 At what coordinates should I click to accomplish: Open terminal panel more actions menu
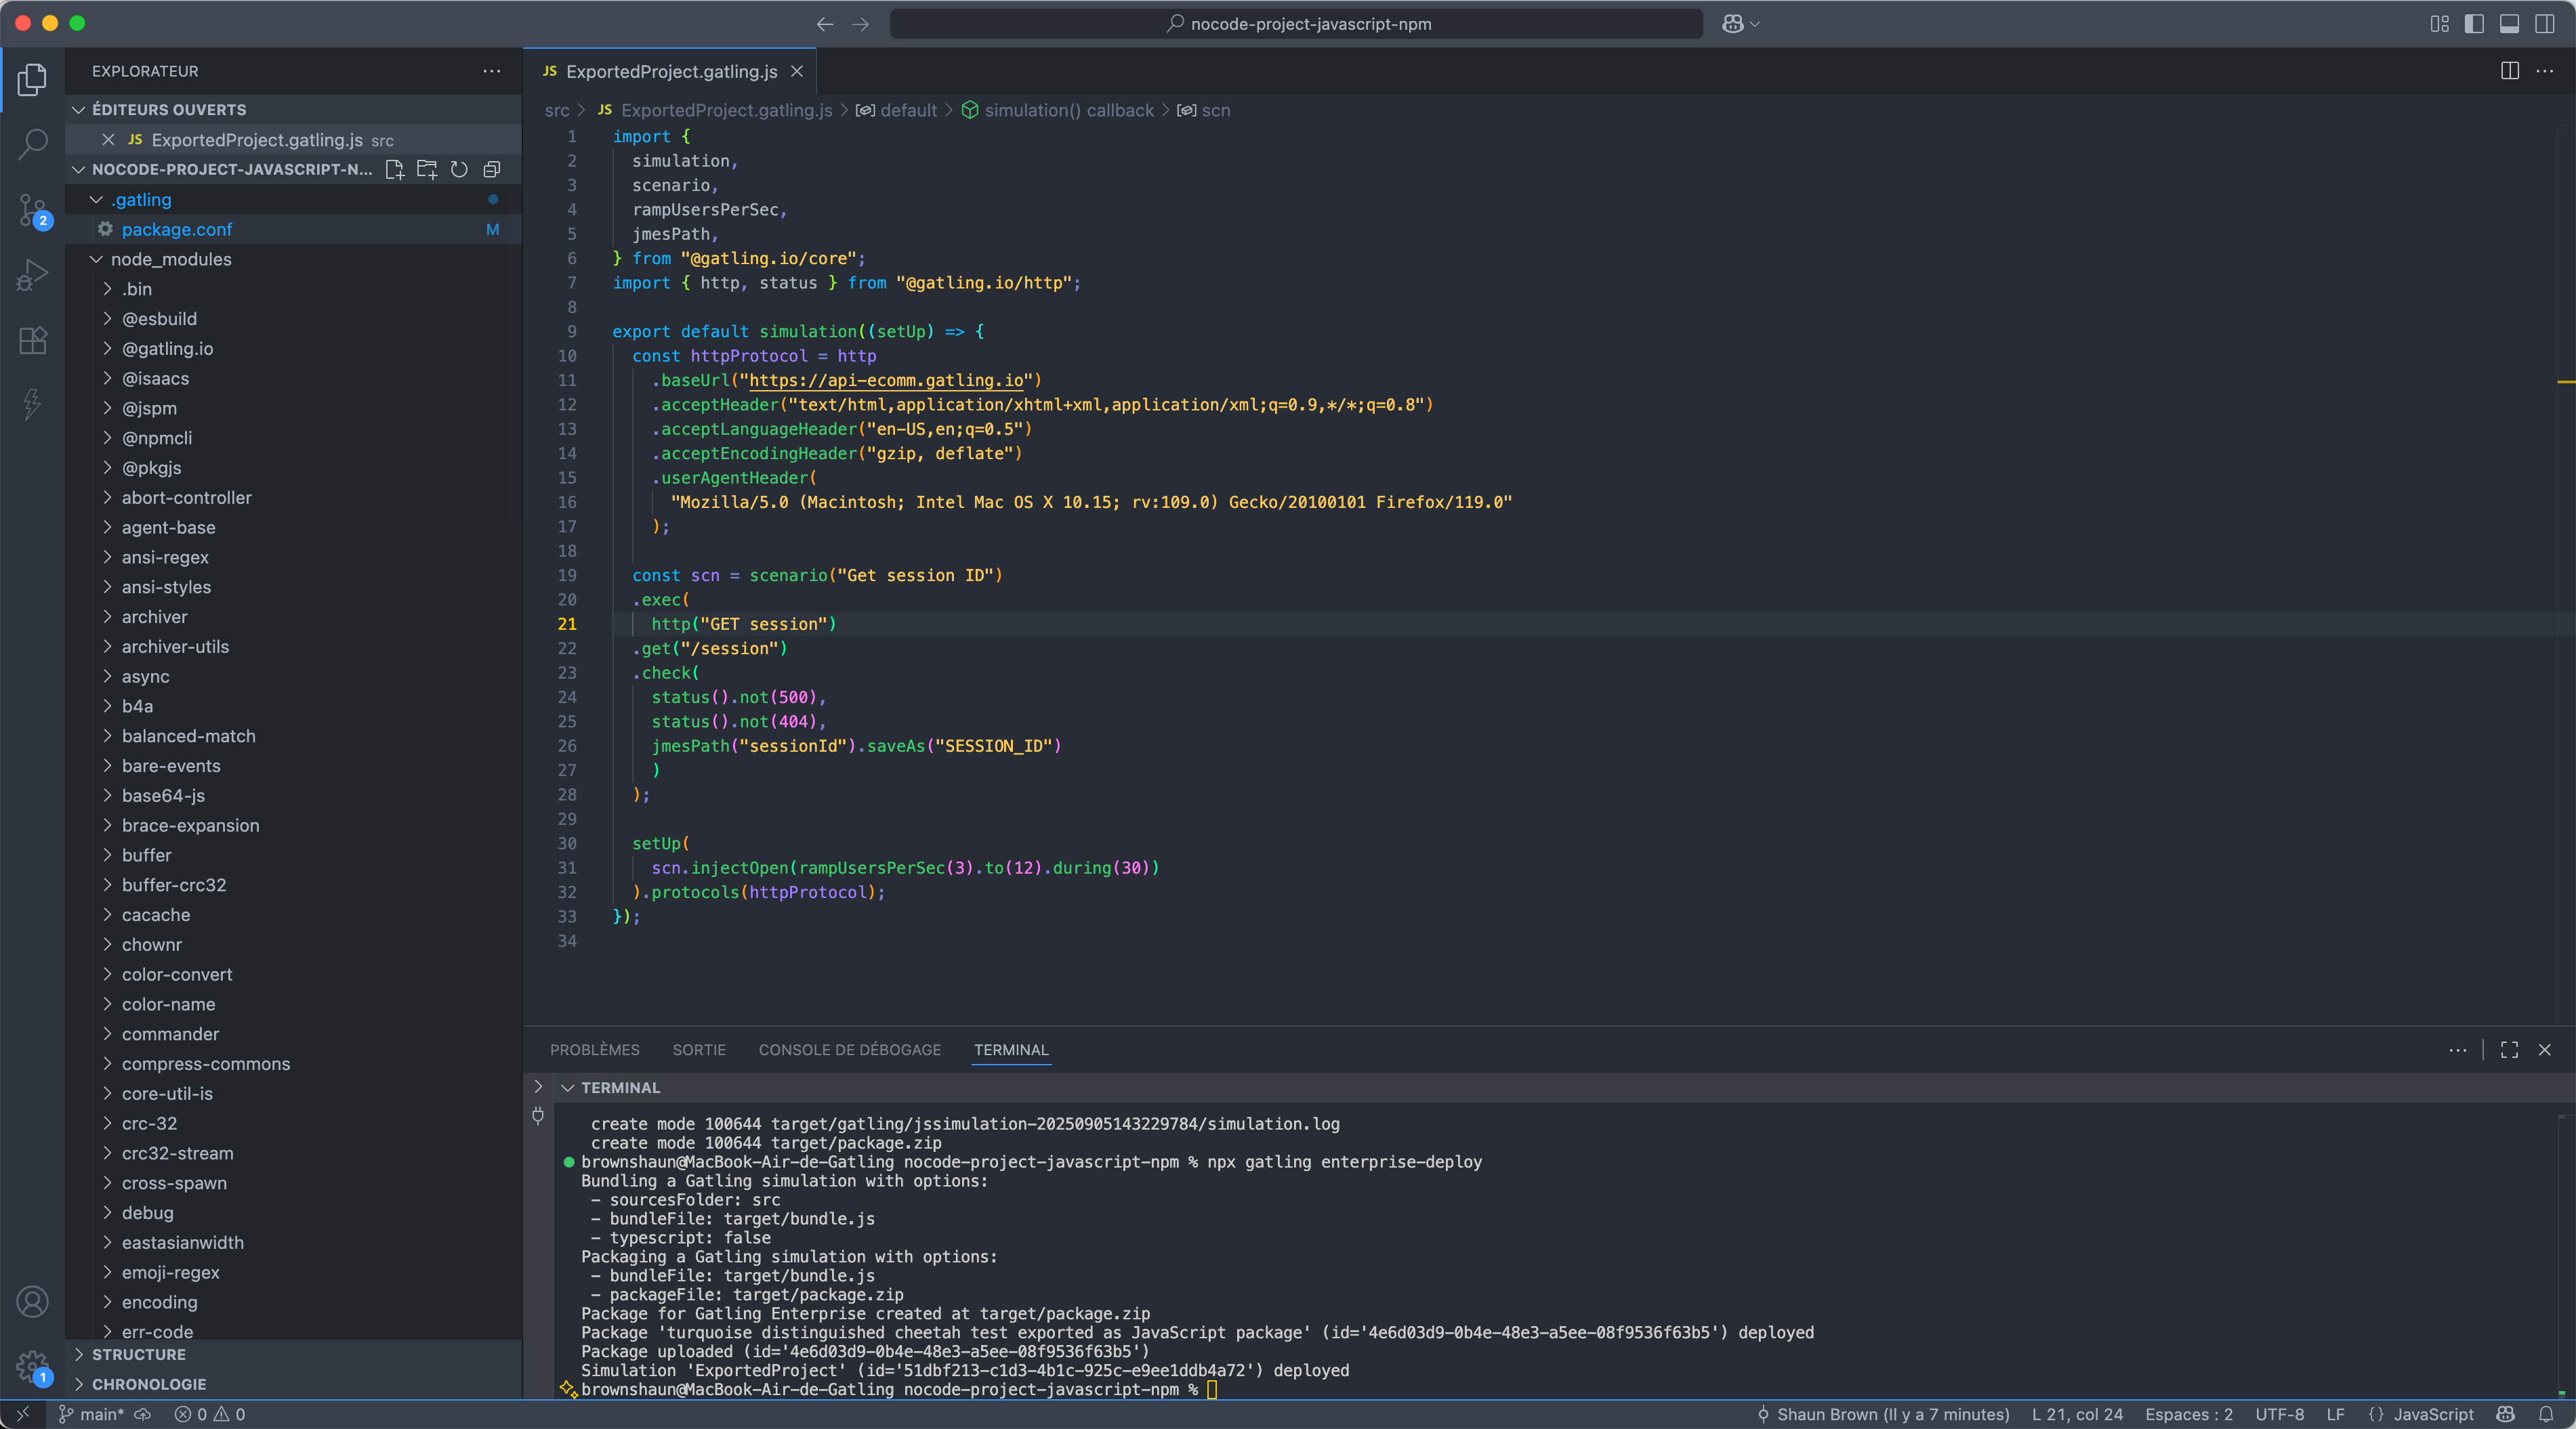pyautogui.click(x=2457, y=1049)
